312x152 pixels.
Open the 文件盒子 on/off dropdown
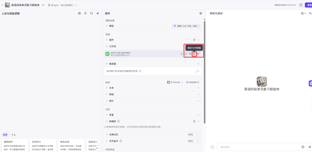pyautogui.click(x=194, y=141)
